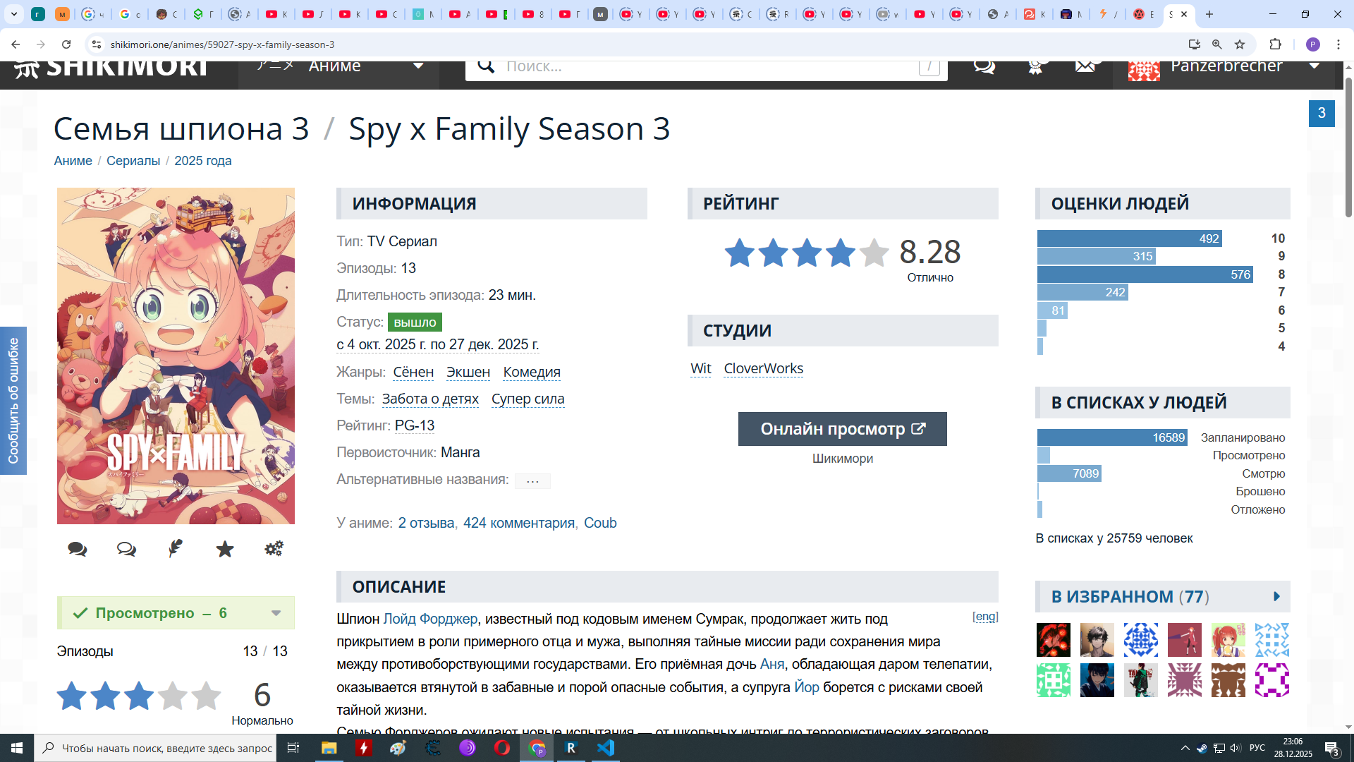Open the Сериалы breadcrumb link
Image resolution: width=1354 pixels, height=762 pixels.
[x=133, y=161]
